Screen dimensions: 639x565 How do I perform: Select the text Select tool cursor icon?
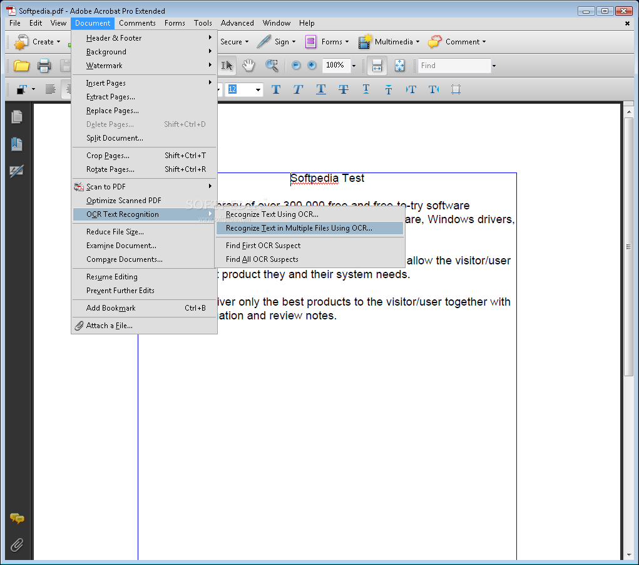227,66
